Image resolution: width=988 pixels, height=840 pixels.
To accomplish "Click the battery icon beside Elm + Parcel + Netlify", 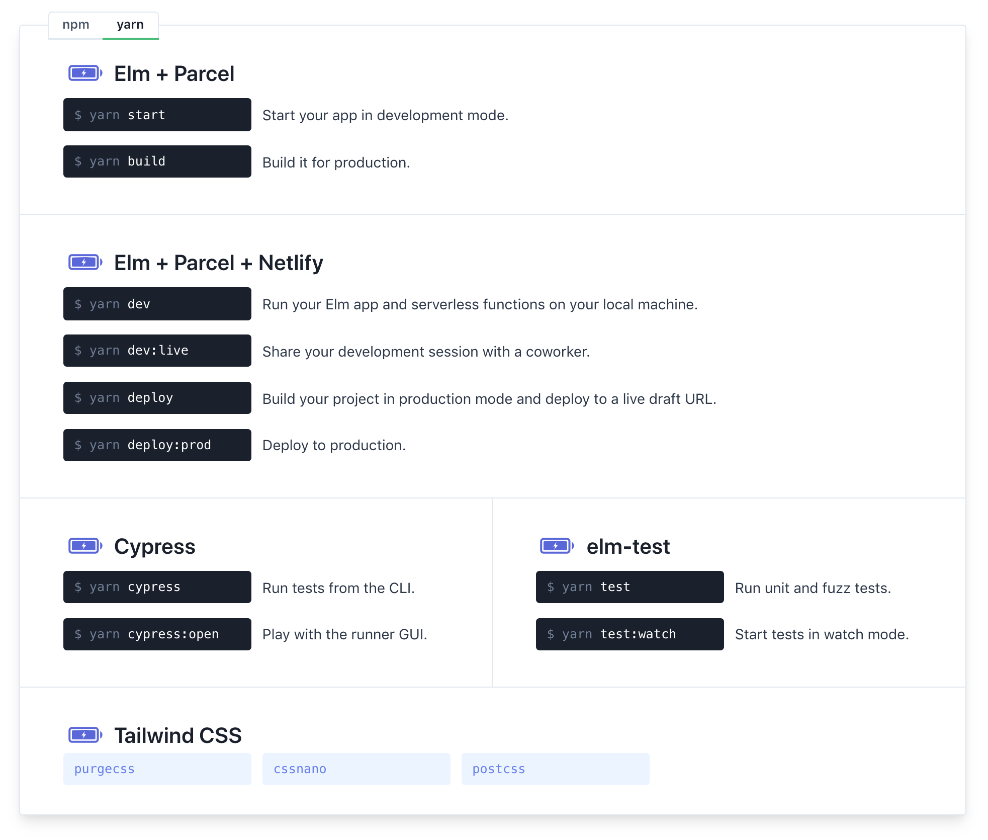I will pyautogui.click(x=85, y=262).
